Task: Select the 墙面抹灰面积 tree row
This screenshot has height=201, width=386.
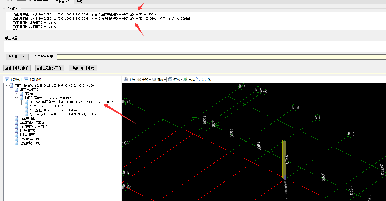Action: click(29, 90)
